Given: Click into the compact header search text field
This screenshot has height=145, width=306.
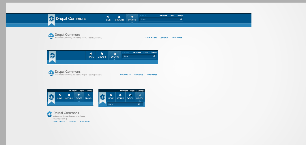Looking at the screenshot, I should point(125,104).
